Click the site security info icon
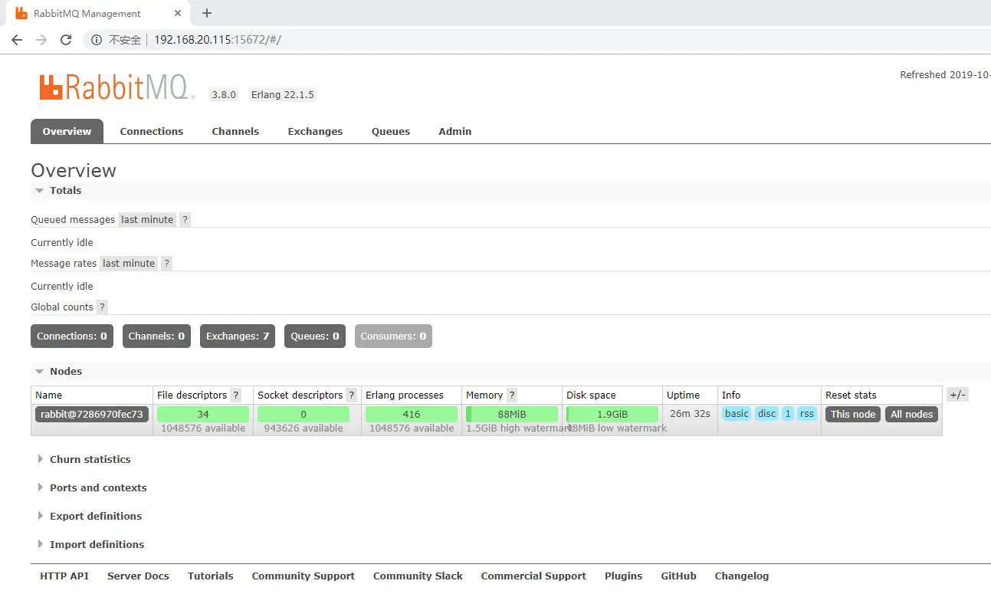The width and height of the screenshot is (991, 594). click(x=97, y=40)
